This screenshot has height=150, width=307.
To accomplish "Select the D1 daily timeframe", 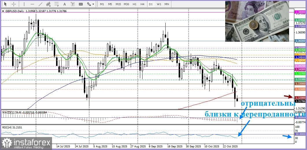I will tap(151, 4).
